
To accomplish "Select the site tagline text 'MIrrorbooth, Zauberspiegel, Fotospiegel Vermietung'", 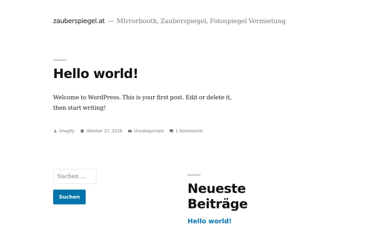I will click(201, 21).
